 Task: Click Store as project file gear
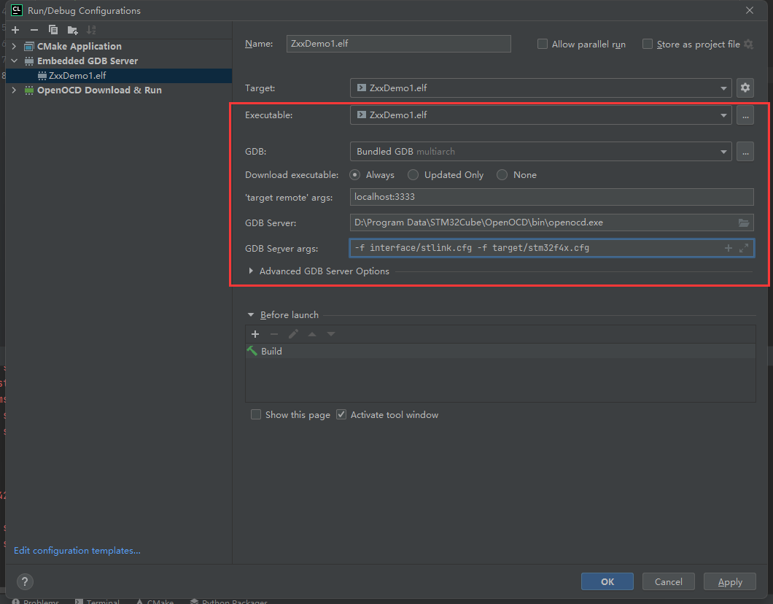748,44
